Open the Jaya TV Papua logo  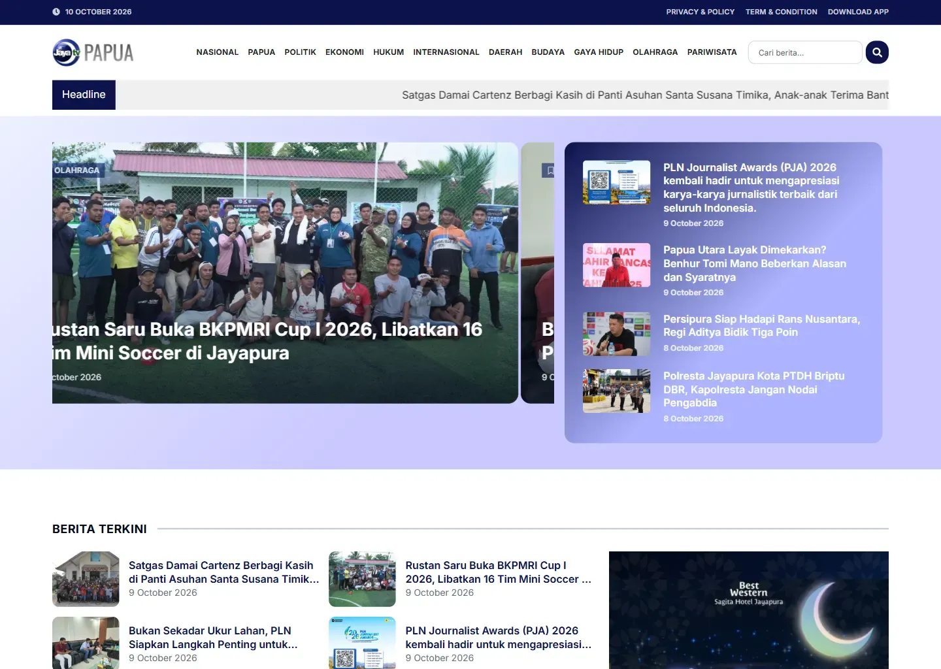tap(93, 52)
